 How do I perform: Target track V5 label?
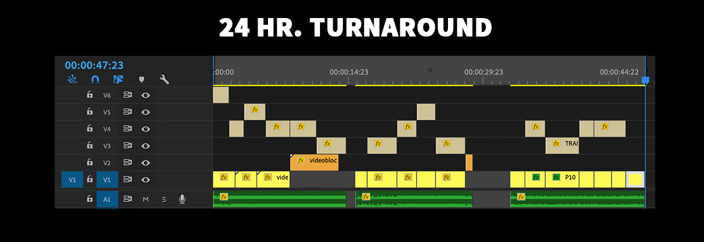pos(107,112)
